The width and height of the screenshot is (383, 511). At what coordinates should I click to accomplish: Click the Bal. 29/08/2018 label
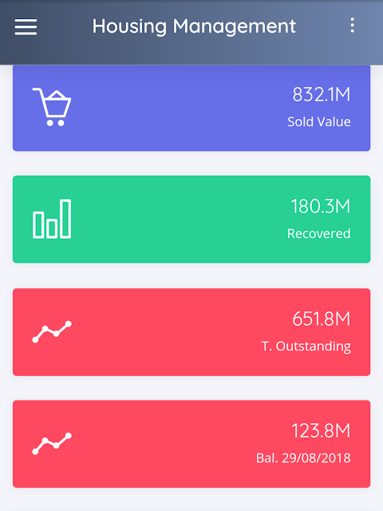point(303,458)
